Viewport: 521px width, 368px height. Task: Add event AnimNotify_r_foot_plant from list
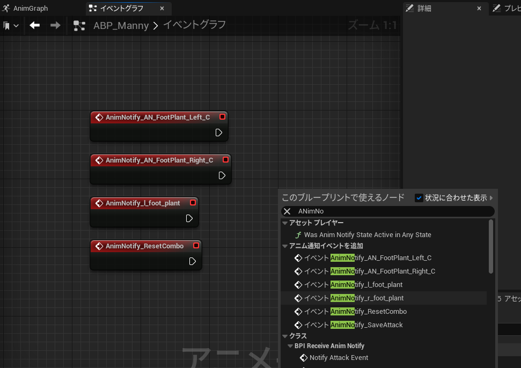pyautogui.click(x=384, y=298)
